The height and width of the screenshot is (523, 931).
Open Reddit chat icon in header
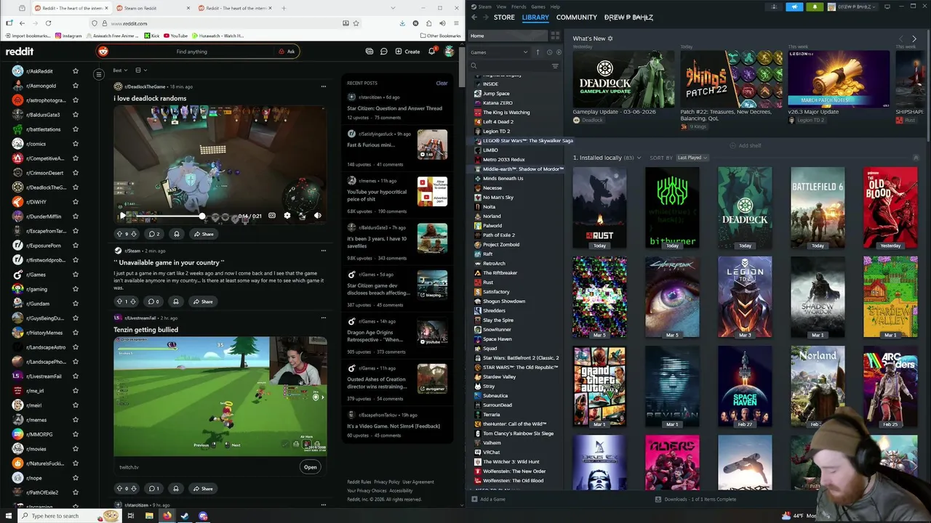(383, 52)
